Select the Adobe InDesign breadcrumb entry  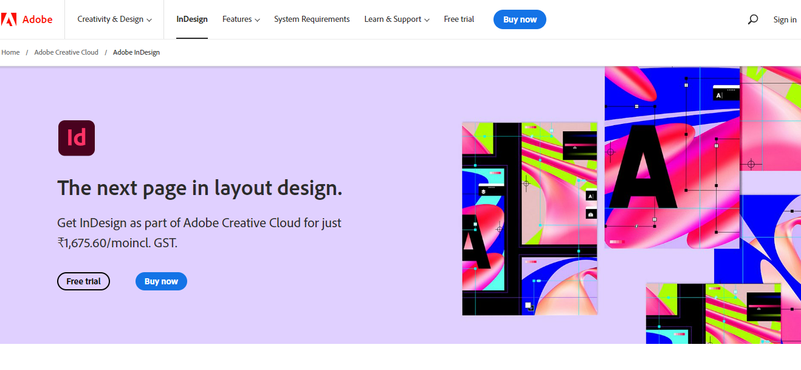tap(136, 52)
